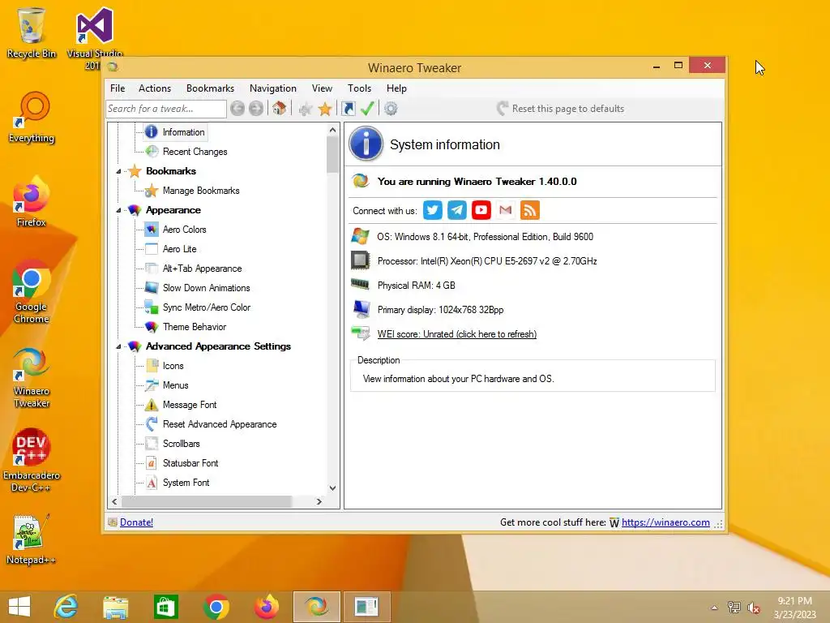Show hidden tray icons arrow
The width and height of the screenshot is (830, 623).
715,608
